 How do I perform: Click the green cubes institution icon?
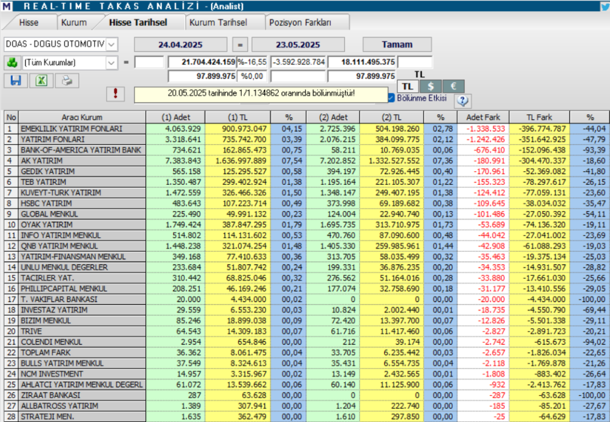pyautogui.click(x=12, y=62)
